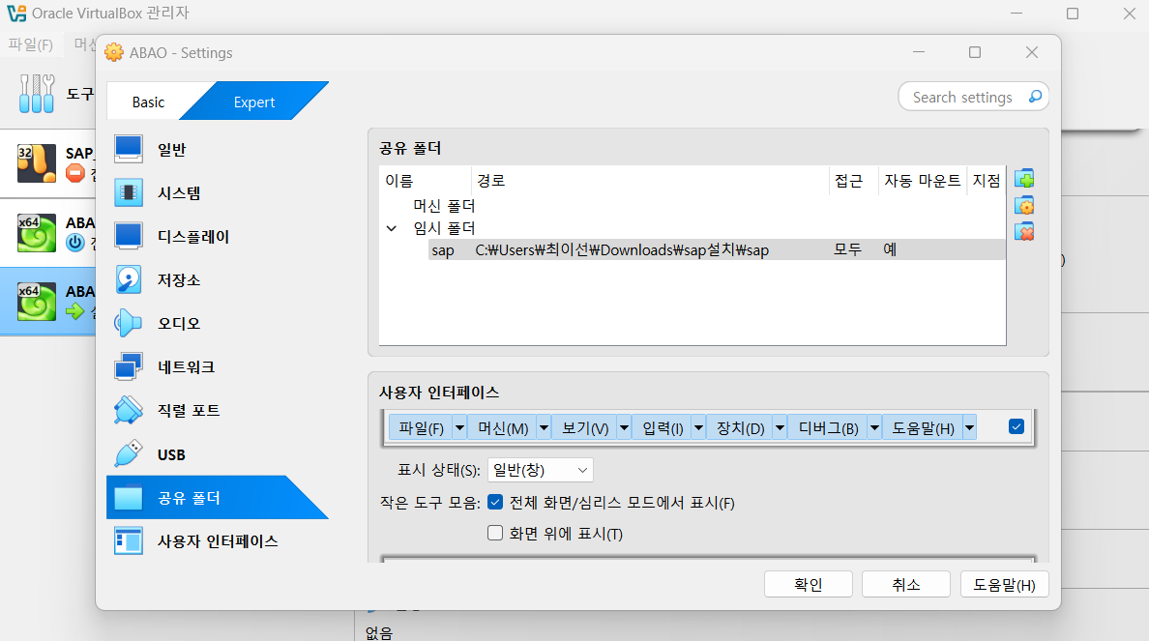
Task: Click the ABAO Settings gear icon
Action: [x=114, y=52]
